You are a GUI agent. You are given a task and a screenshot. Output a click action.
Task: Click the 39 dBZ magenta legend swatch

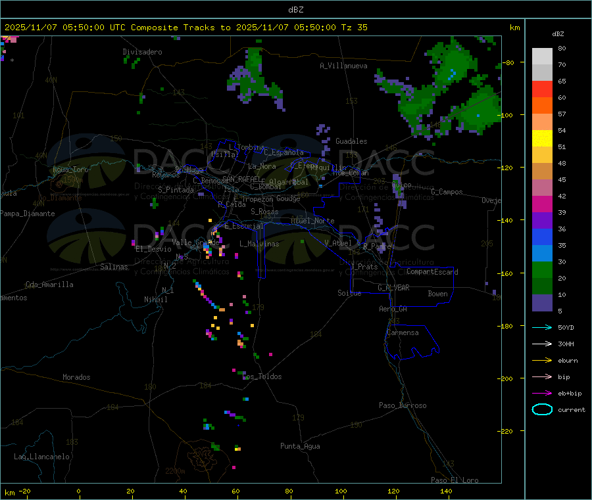tap(542, 204)
